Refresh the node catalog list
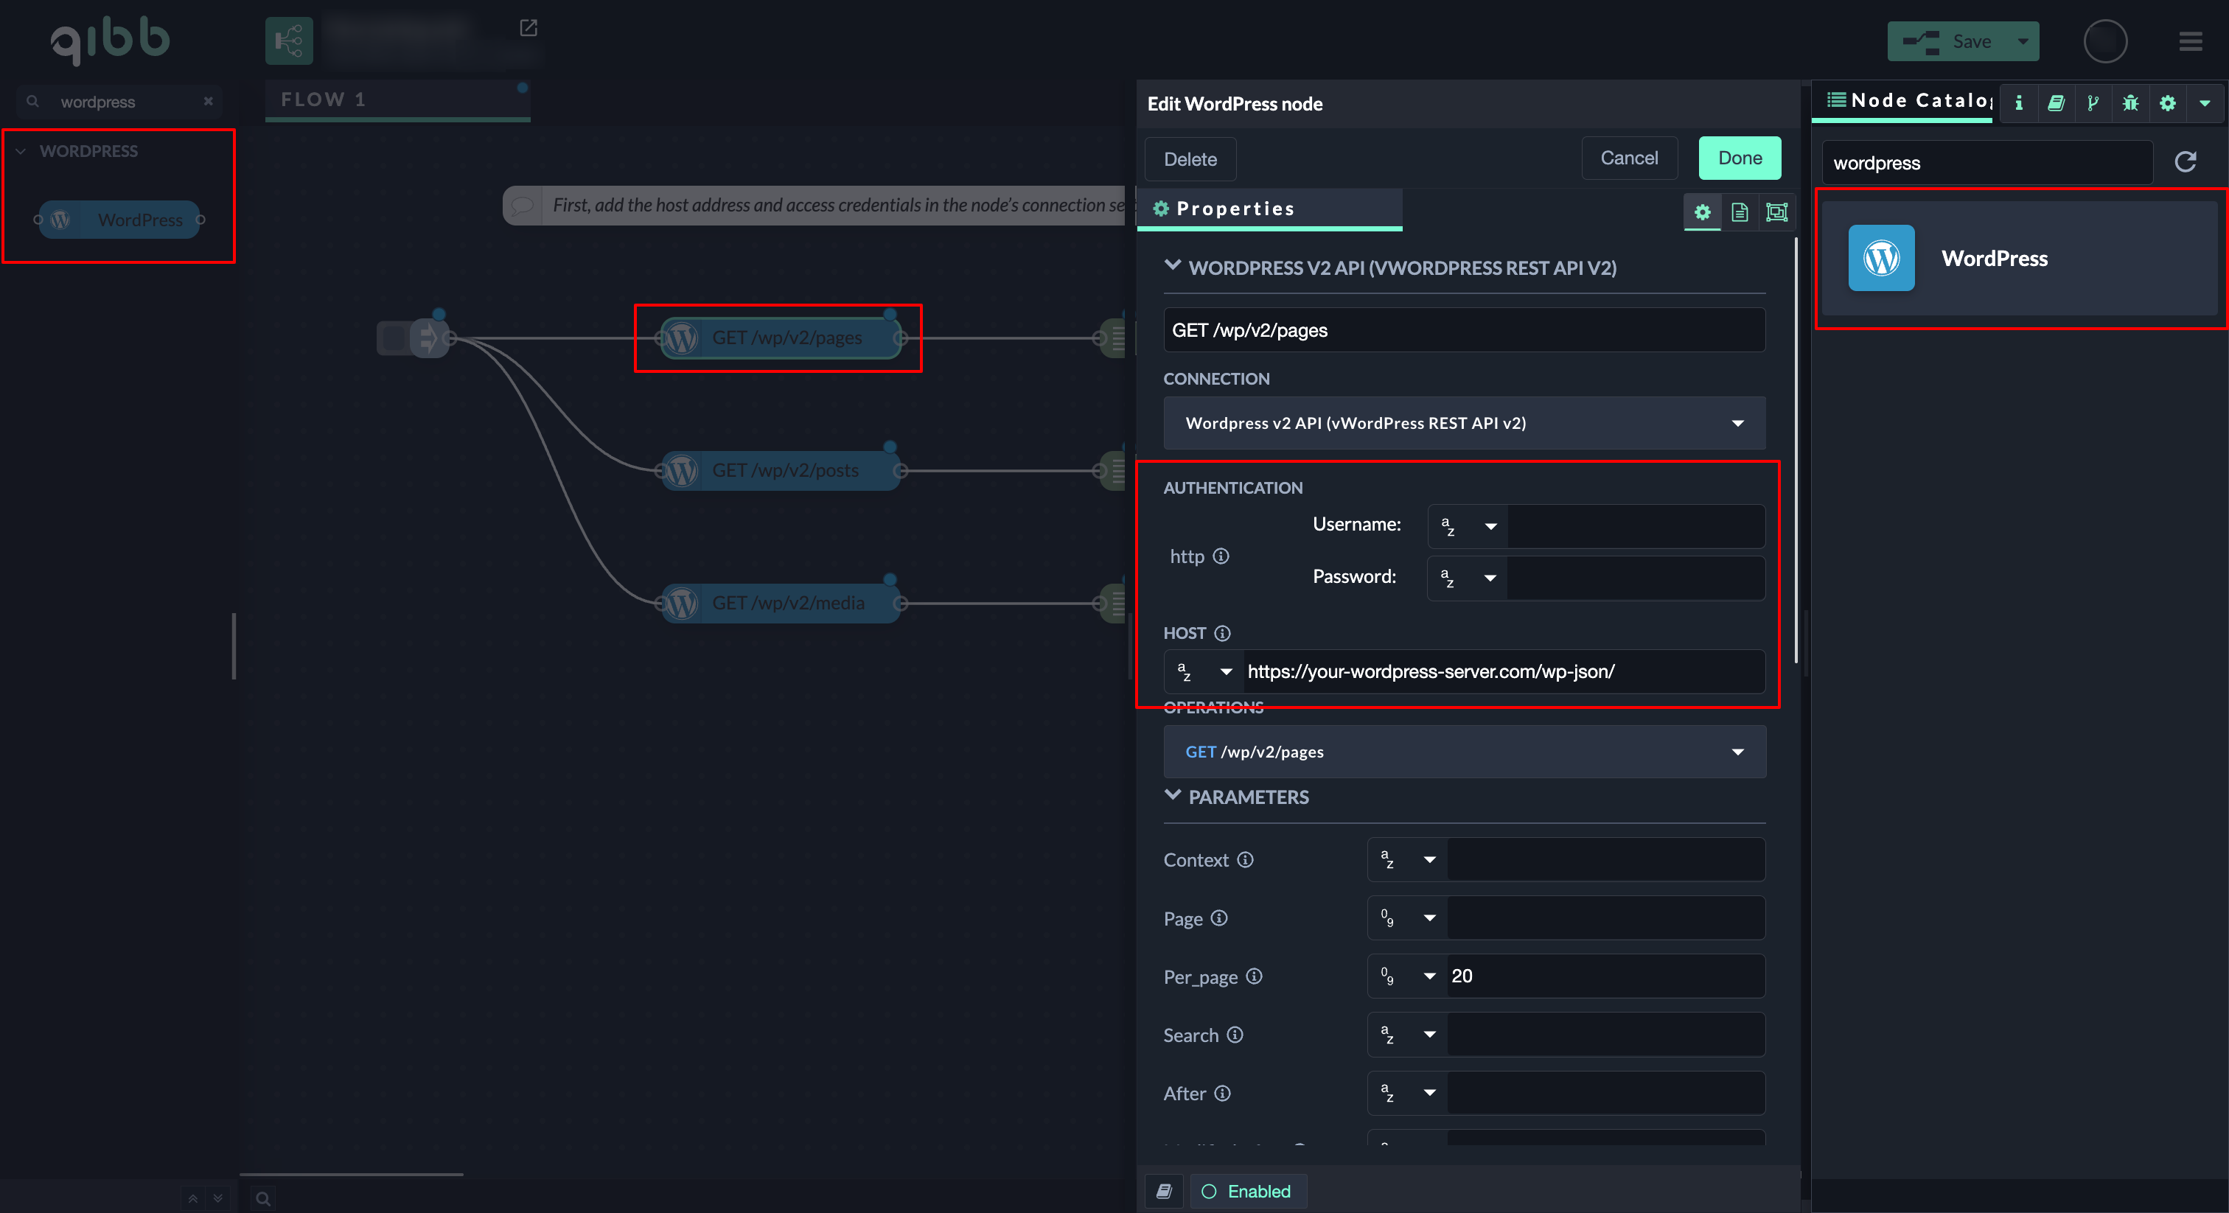Screen dimensions: 2229x1213 (x=2185, y=162)
